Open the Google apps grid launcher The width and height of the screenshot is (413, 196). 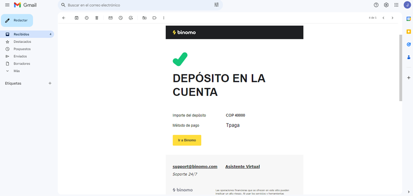397,5
